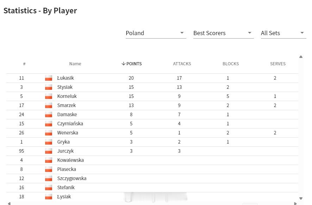The width and height of the screenshot is (312, 205).
Task: Select player Damaske row
Action: click(152, 114)
